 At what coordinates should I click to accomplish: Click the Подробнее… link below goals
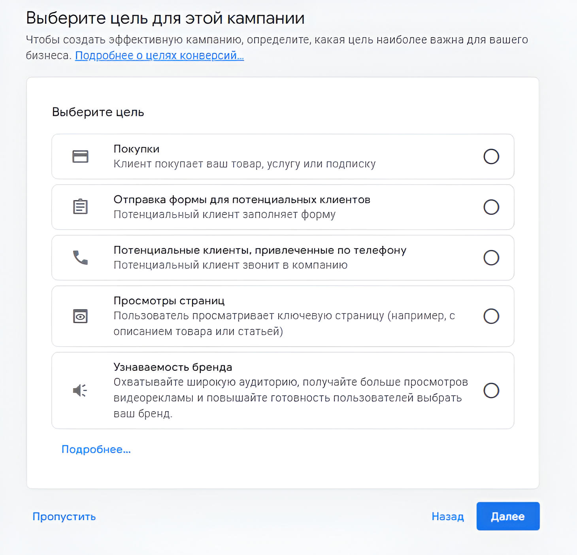(x=96, y=449)
